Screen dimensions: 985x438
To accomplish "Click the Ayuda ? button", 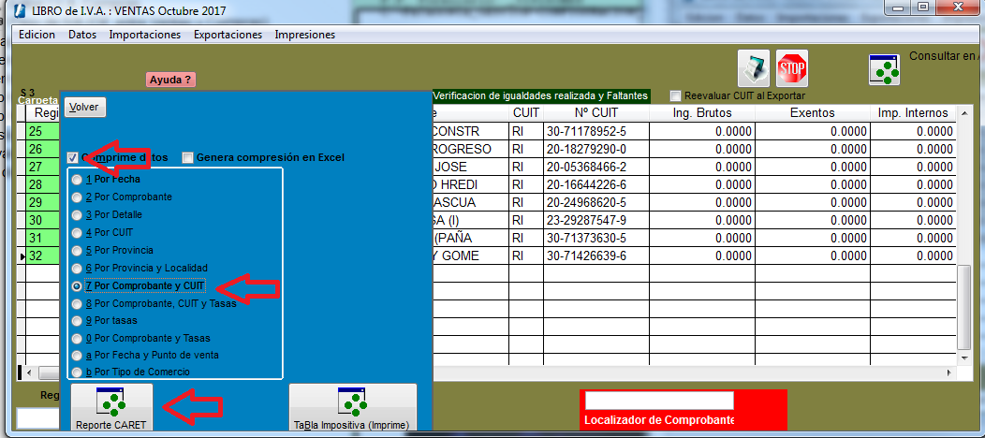I will tap(171, 80).
